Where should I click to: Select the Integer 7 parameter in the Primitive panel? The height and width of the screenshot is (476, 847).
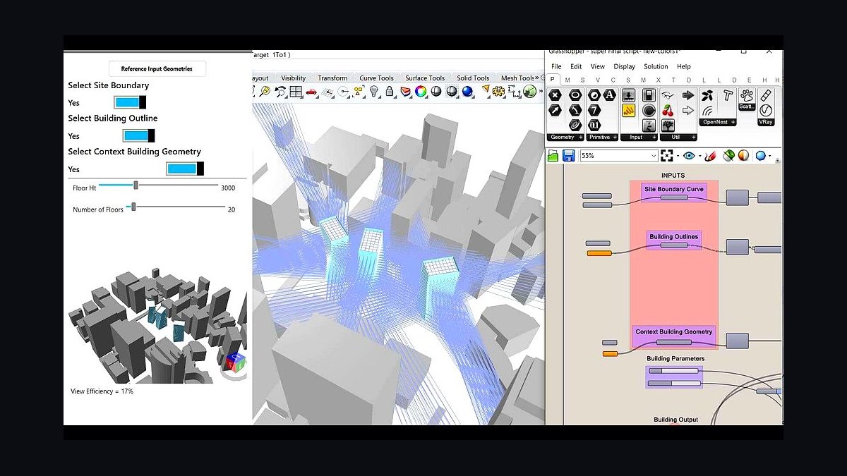(594, 110)
